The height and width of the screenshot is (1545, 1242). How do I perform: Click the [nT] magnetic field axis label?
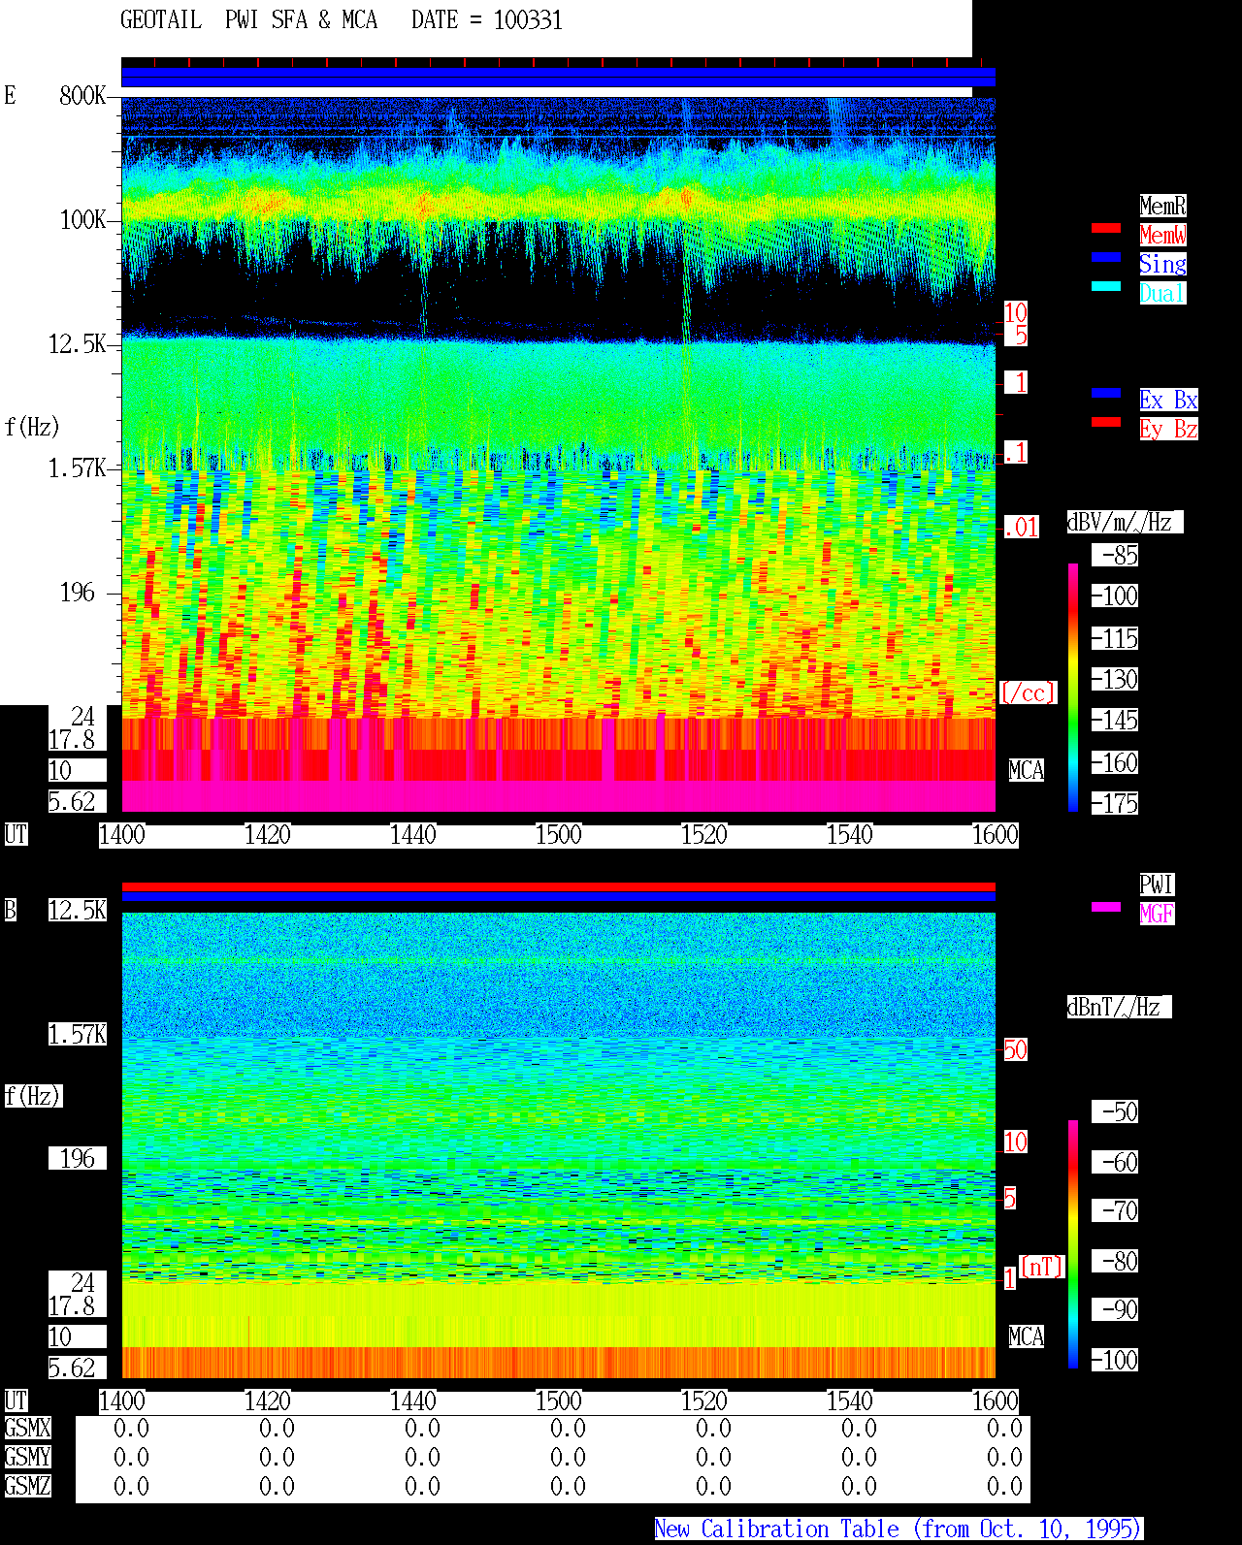pyautogui.click(x=1042, y=1267)
